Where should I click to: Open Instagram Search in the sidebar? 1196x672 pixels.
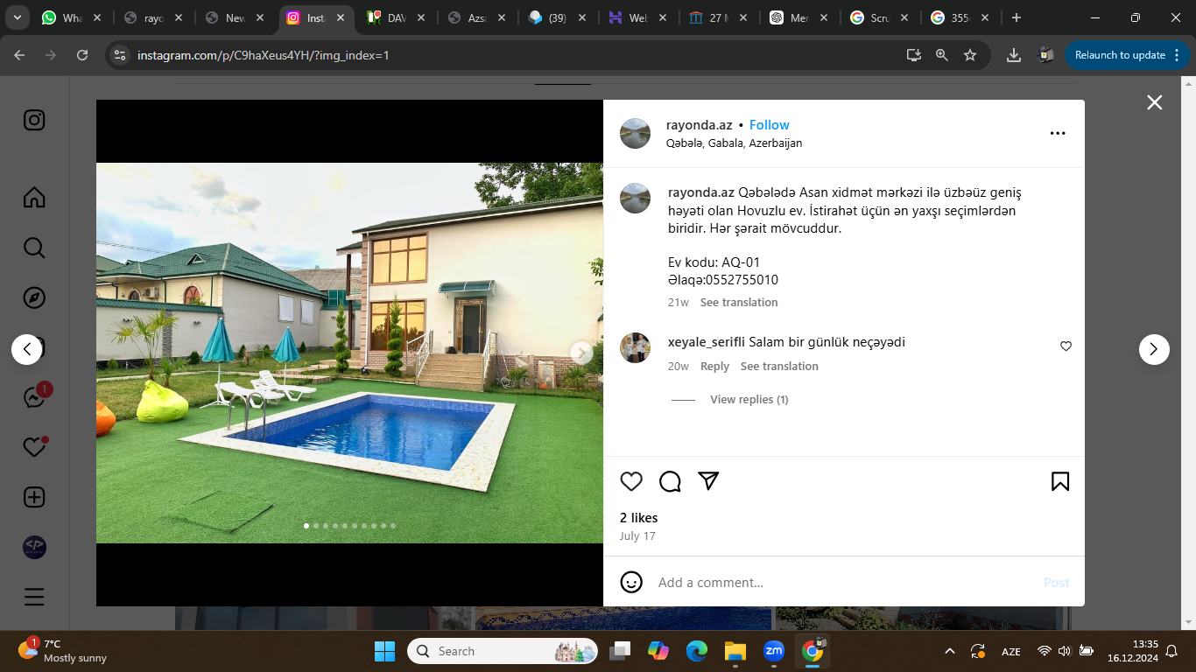click(34, 248)
